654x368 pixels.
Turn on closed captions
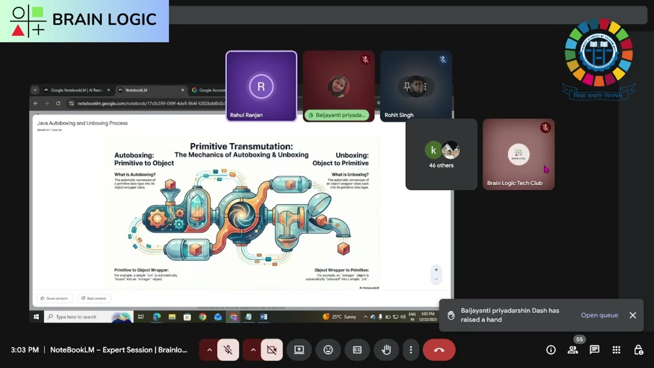tap(357, 350)
